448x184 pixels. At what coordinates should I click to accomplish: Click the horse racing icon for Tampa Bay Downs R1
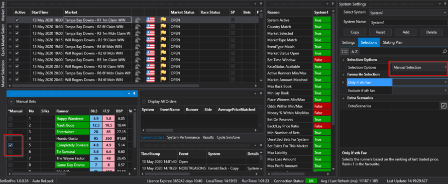click(x=138, y=20)
